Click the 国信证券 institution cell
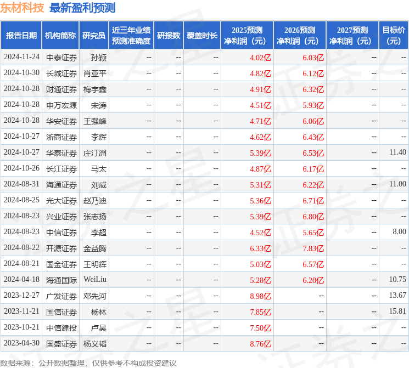Image resolution: width=409 pixels, height=368 pixels. click(x=61, y=312)
